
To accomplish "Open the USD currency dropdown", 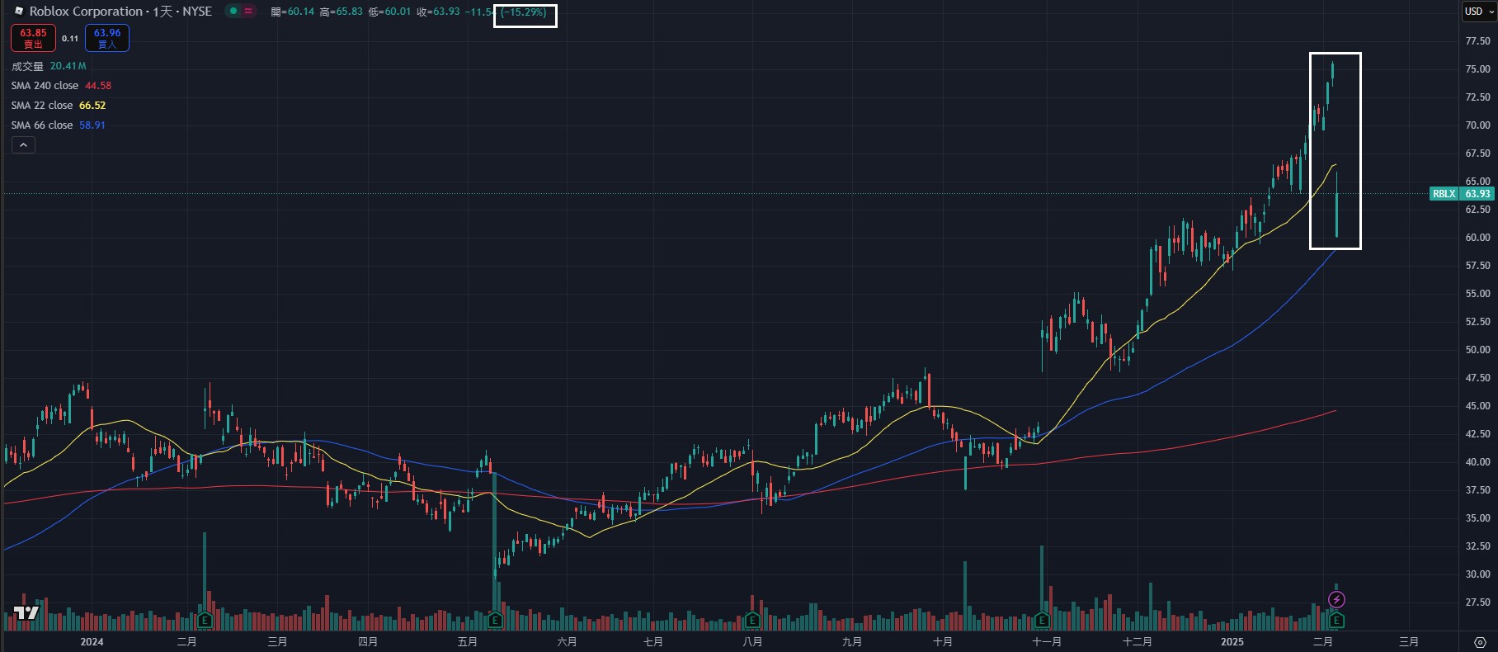I will (1479, 12).
